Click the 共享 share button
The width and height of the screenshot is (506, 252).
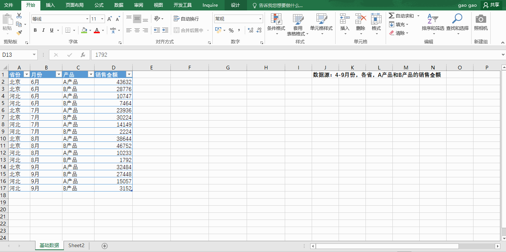(491, 5)
